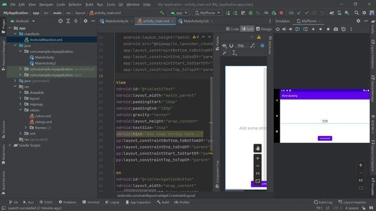Click the Debug app bug icon
The image size is (376, 211).
pyautogui.click(x=251, y=13)
